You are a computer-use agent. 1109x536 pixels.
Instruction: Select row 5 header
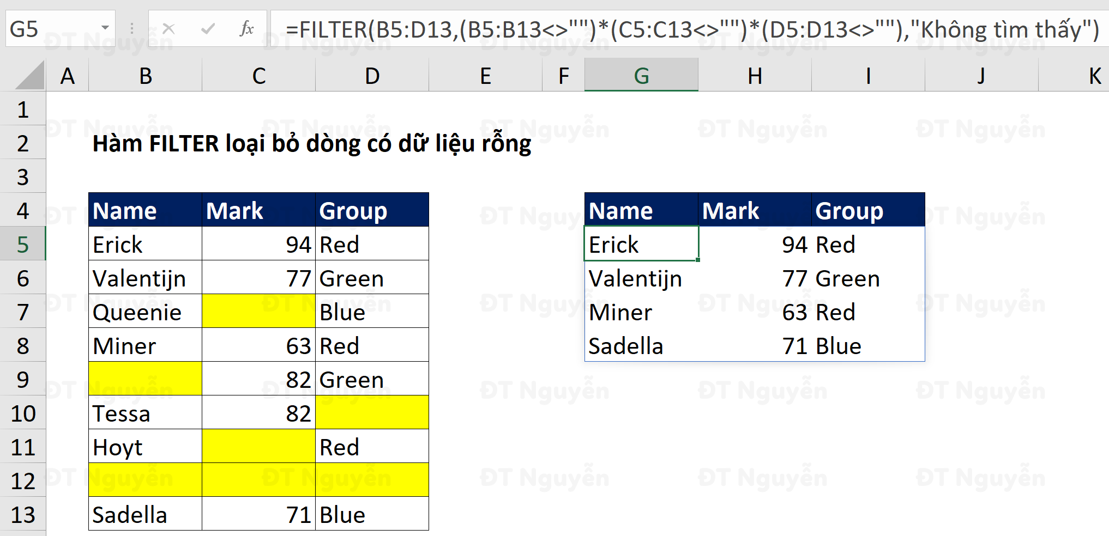[22, 245]
